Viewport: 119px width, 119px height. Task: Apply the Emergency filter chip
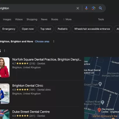tap(9, 29)
